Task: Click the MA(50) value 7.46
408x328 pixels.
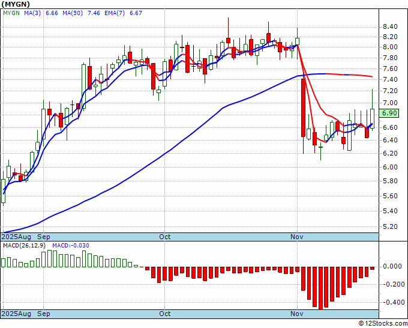Action: click(94, 13)
